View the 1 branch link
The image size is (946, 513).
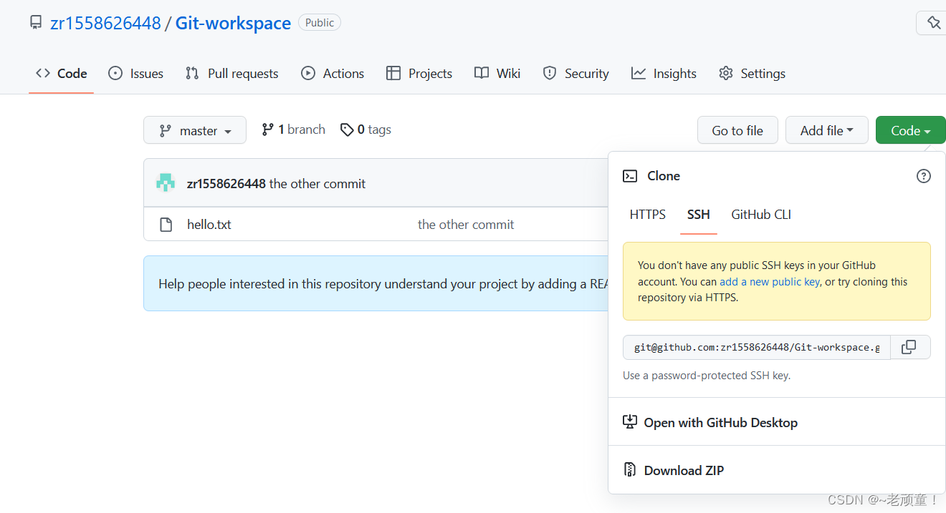pos(293,130)
